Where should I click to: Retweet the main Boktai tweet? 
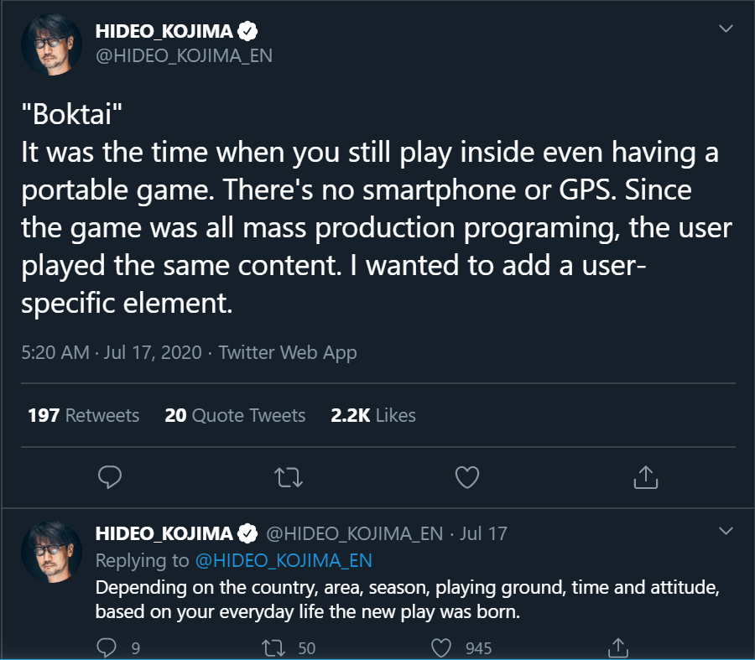click(289, 477)
